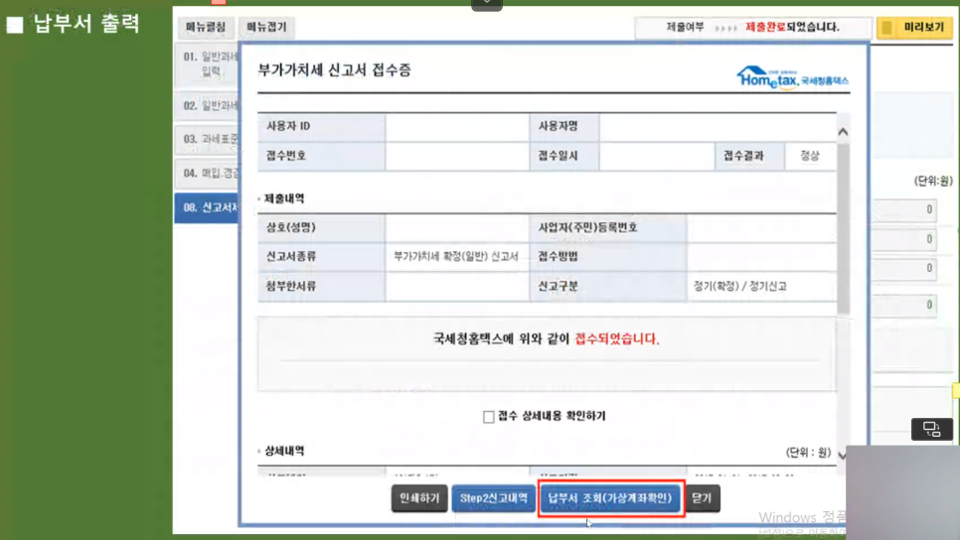
Task: Select sidebar step 03. 과세표준
Action: 207,139
